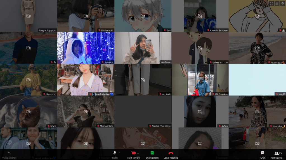Screen dimensions: 286x160
Task: Click Natcha Chuepanya's blank video tile
Action: click(143, 111)
